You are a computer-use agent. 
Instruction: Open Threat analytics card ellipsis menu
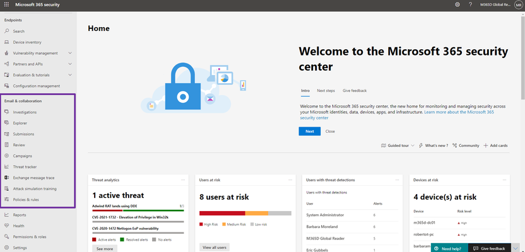(x=183, y=180)
